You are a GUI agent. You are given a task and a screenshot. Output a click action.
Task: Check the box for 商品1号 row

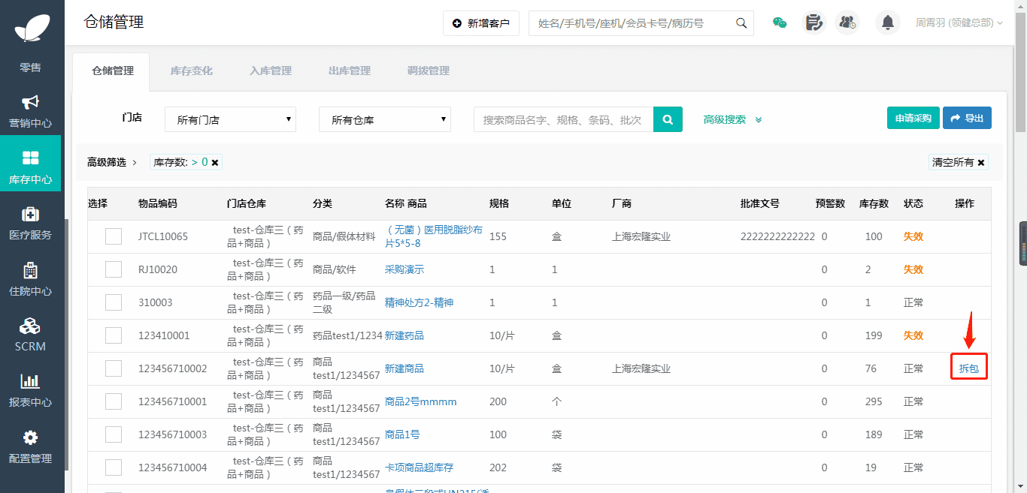click(114, 434)
